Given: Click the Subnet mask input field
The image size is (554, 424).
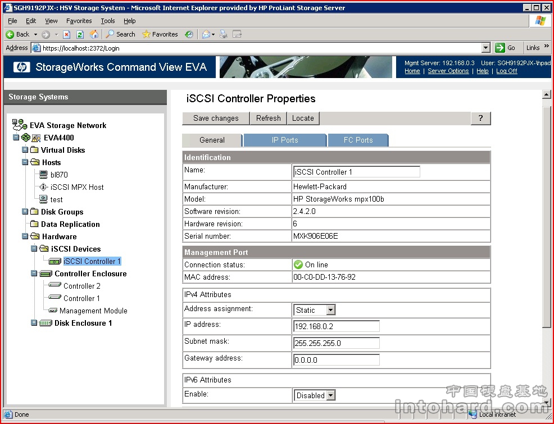Looking at the screenshot, I should click(337, 343).
